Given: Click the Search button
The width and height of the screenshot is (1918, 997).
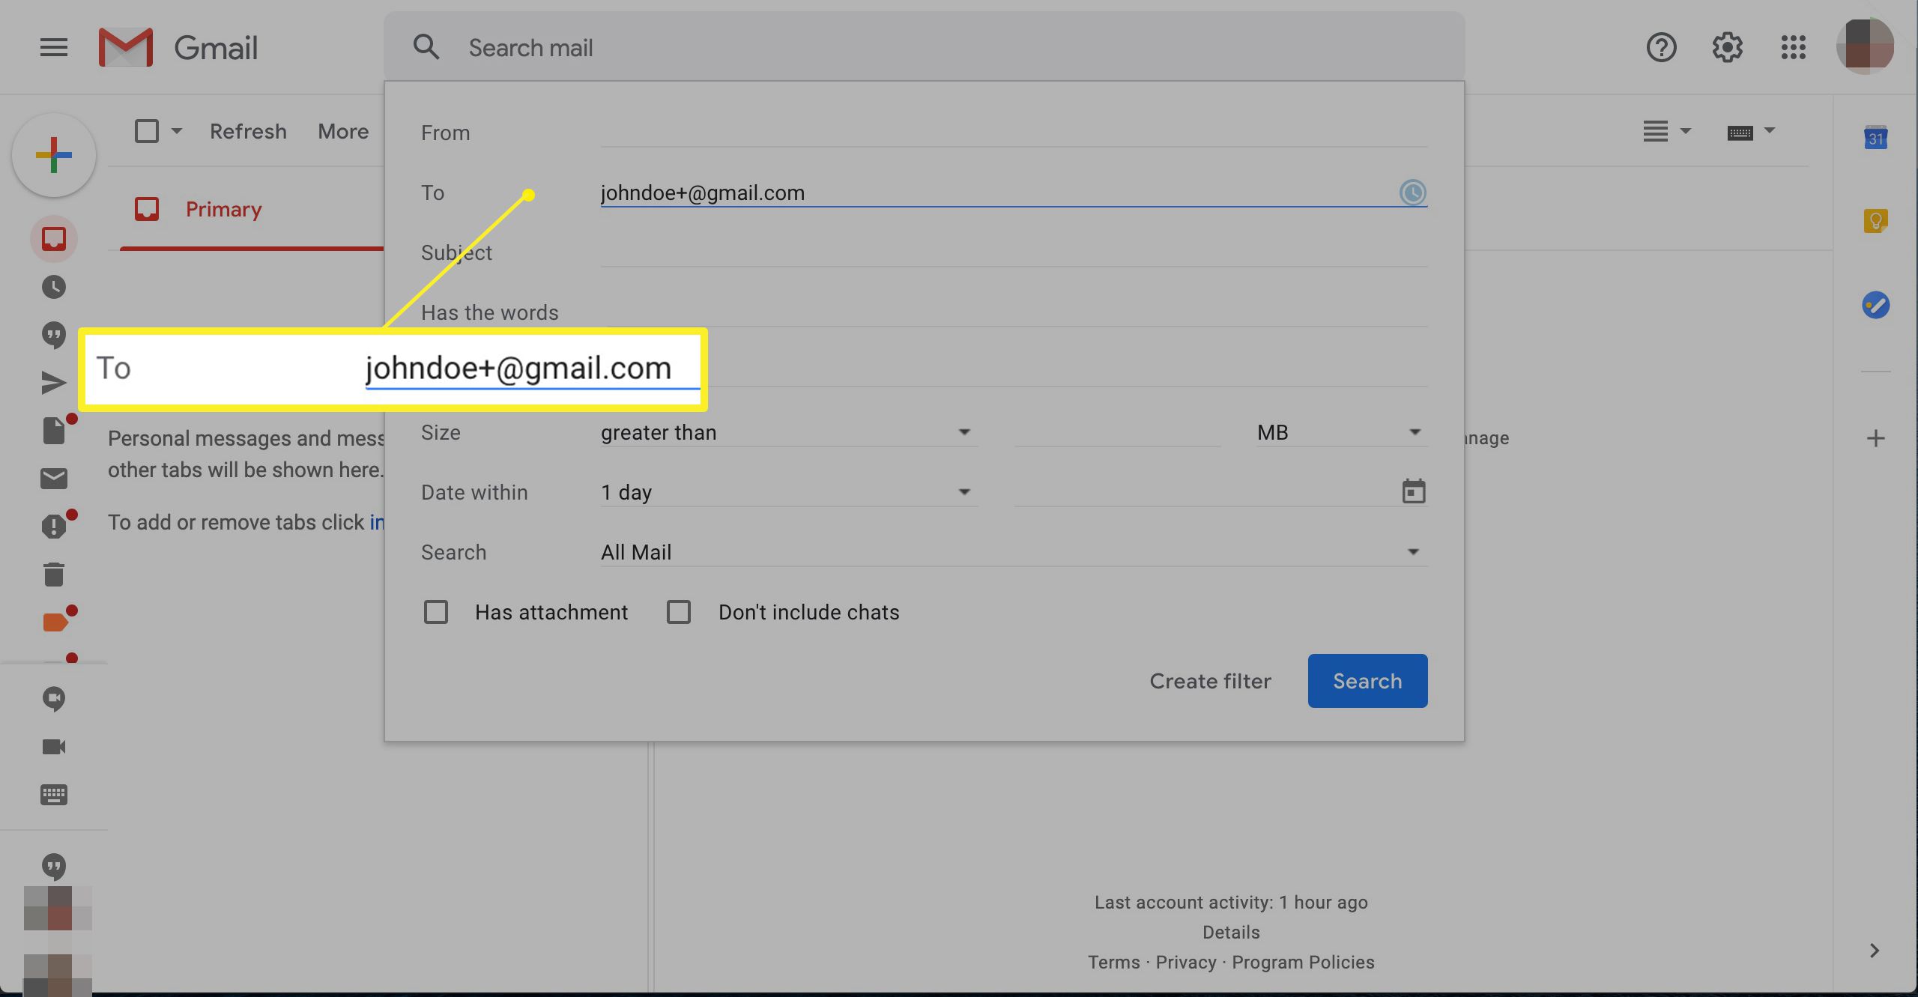Looking at the screenshot, I should tap(1367, 680).
